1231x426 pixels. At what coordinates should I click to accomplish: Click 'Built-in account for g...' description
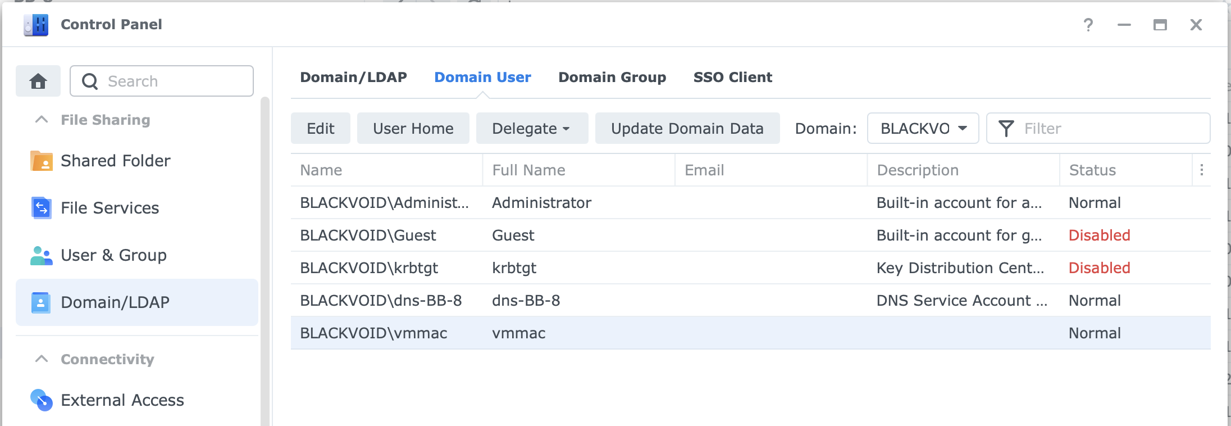coord(959,235)
